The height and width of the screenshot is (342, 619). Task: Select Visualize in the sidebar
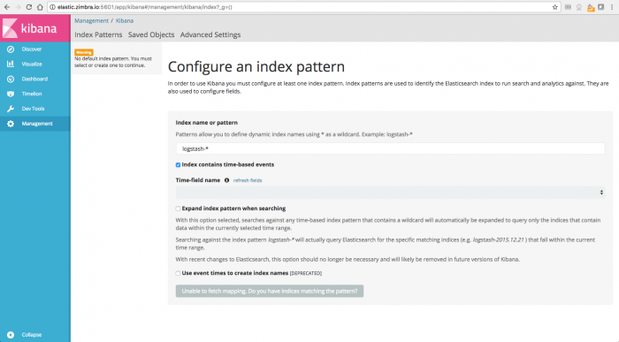tap(32, 64)
